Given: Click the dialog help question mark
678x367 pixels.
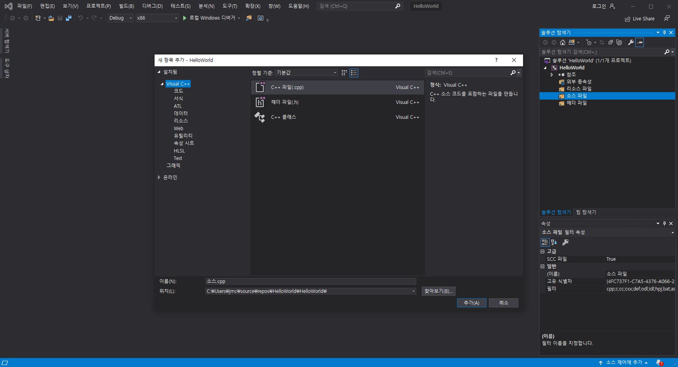Looking at the screenshot, I should (496, 60).
